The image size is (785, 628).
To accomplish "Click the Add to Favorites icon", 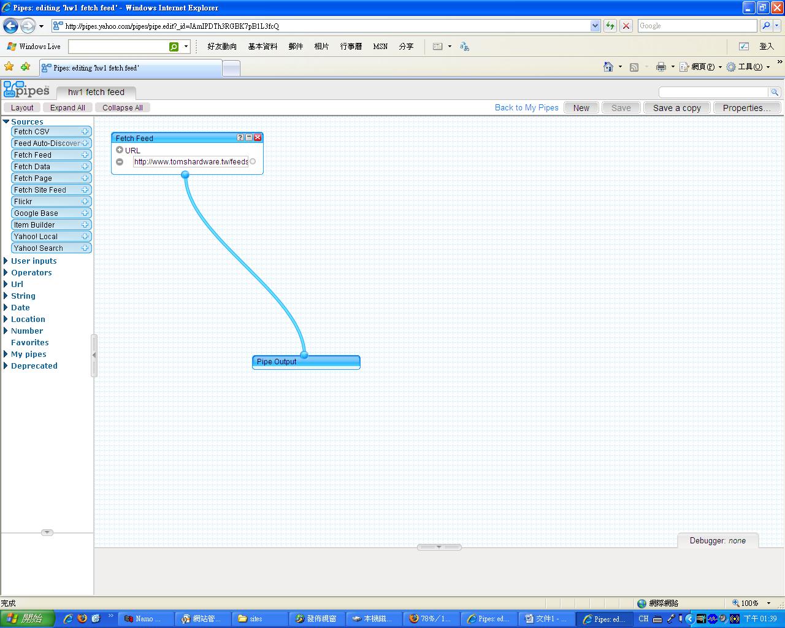I will tap(25, 67).
